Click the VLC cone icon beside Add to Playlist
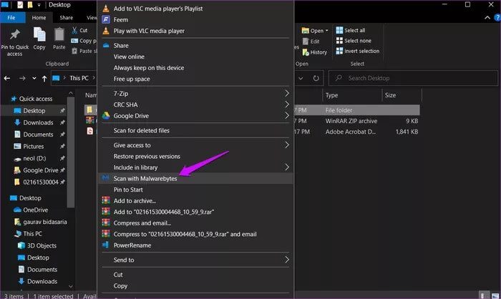Screen dimensions: 501x299 tap(106, 9)
